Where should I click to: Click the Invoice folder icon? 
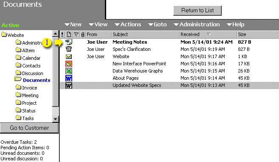(x=18, y=87)
